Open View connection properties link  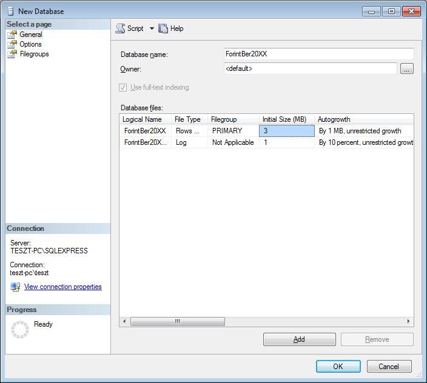63,287
